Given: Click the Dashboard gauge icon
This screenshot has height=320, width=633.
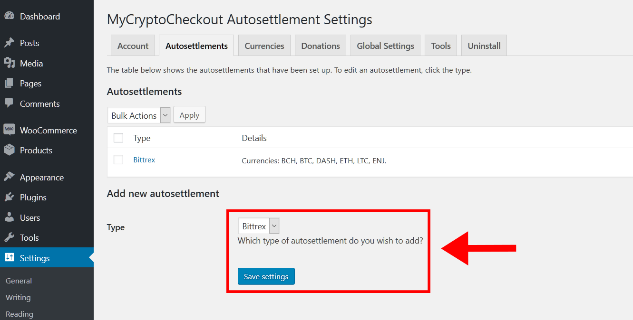Looking at the screenshot, I should pos(9,16).
